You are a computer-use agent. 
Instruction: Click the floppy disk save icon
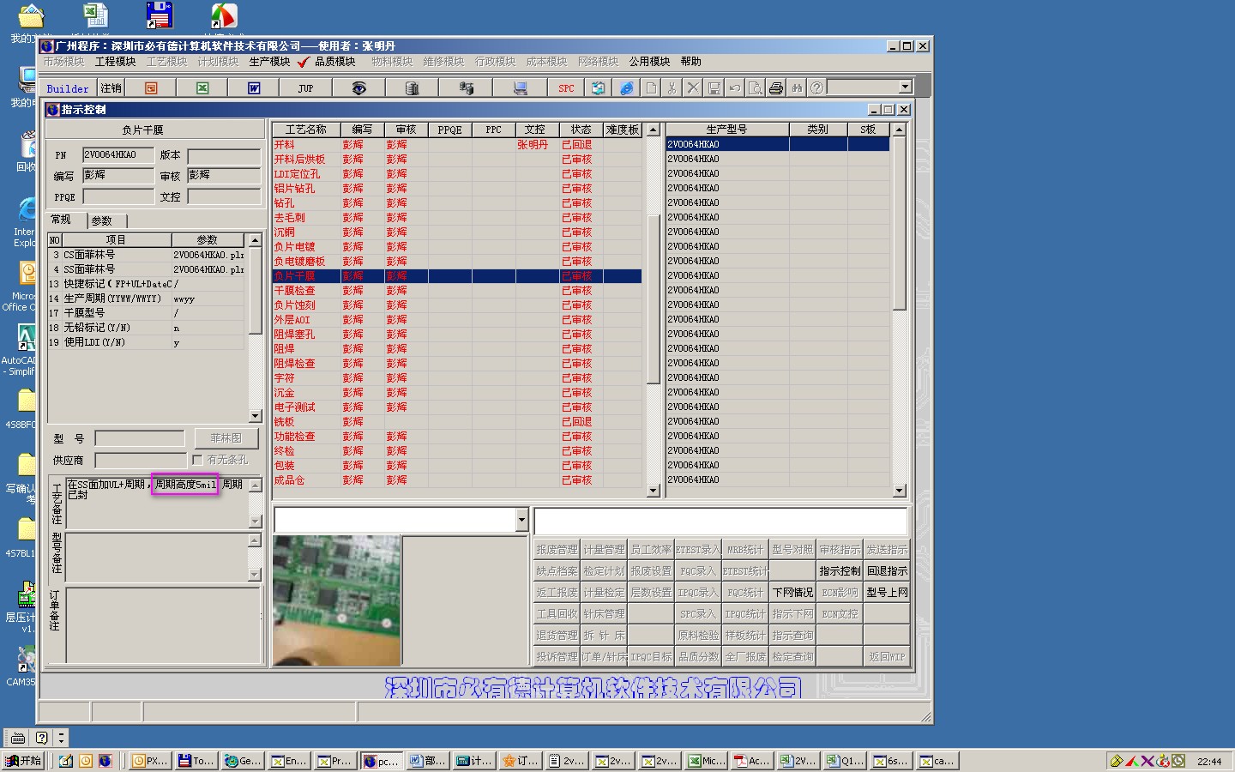tap(714, 88)
